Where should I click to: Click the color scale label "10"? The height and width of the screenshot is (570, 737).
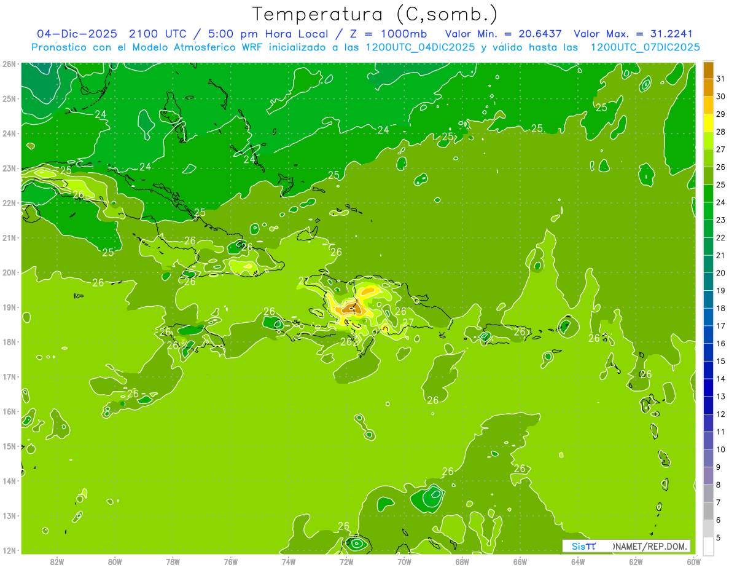(x=720, y=449)
